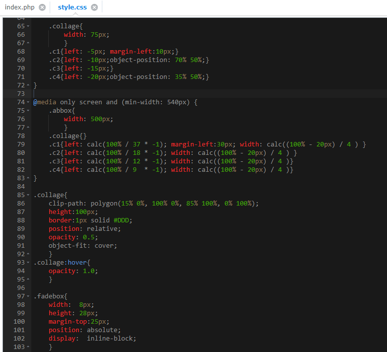Click 'object-fit: cover;' declaration
This screenshot has height=352, width=387.
pos(82,246)
